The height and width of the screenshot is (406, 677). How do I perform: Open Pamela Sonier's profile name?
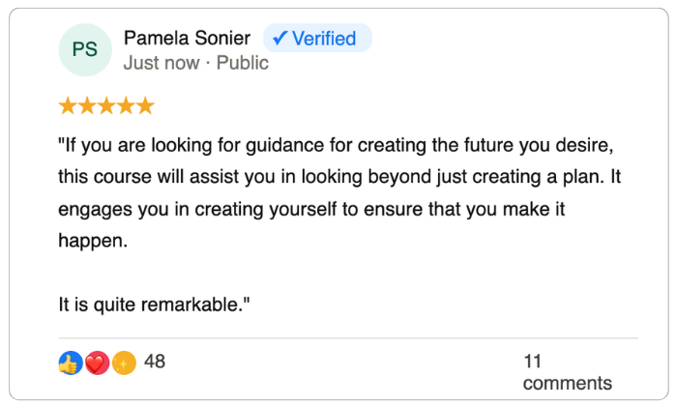(187, 39)
